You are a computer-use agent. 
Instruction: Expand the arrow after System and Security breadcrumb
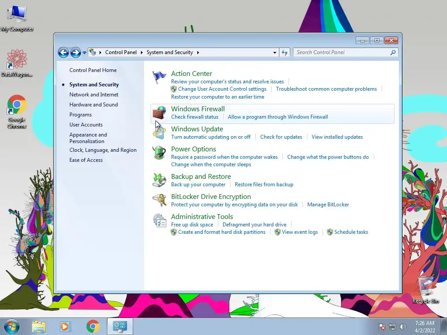[198, 52]
